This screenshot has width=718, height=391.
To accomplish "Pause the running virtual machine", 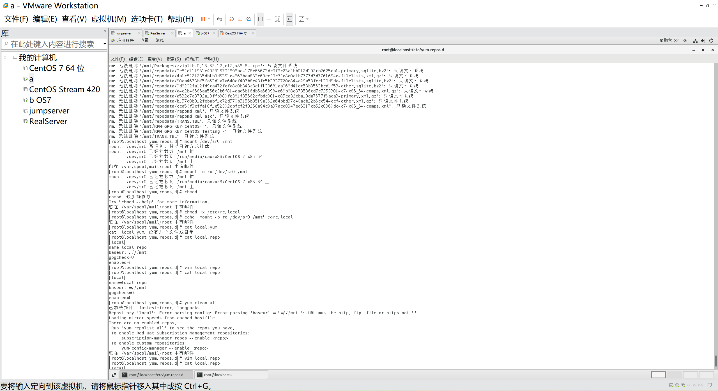I will 203,19.
